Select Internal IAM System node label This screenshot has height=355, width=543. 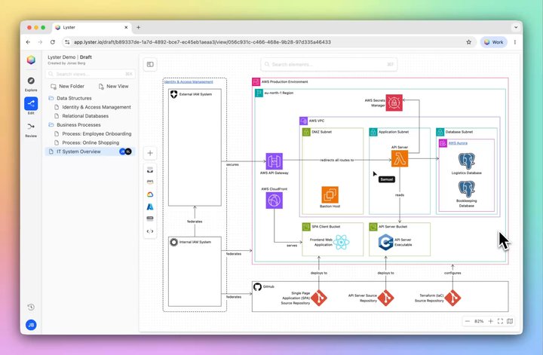coord(195,242)
